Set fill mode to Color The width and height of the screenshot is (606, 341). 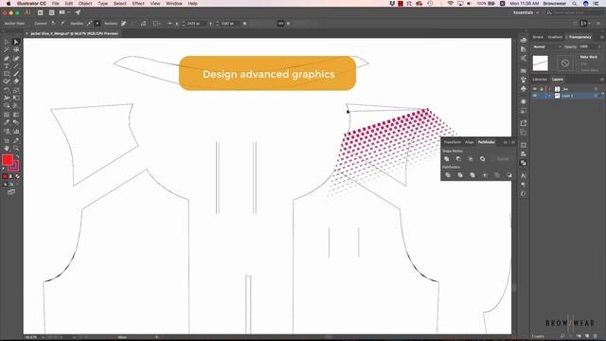5,176
